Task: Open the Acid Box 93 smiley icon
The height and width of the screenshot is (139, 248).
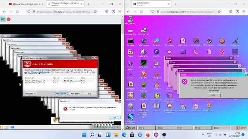Action: pos(157,97)
